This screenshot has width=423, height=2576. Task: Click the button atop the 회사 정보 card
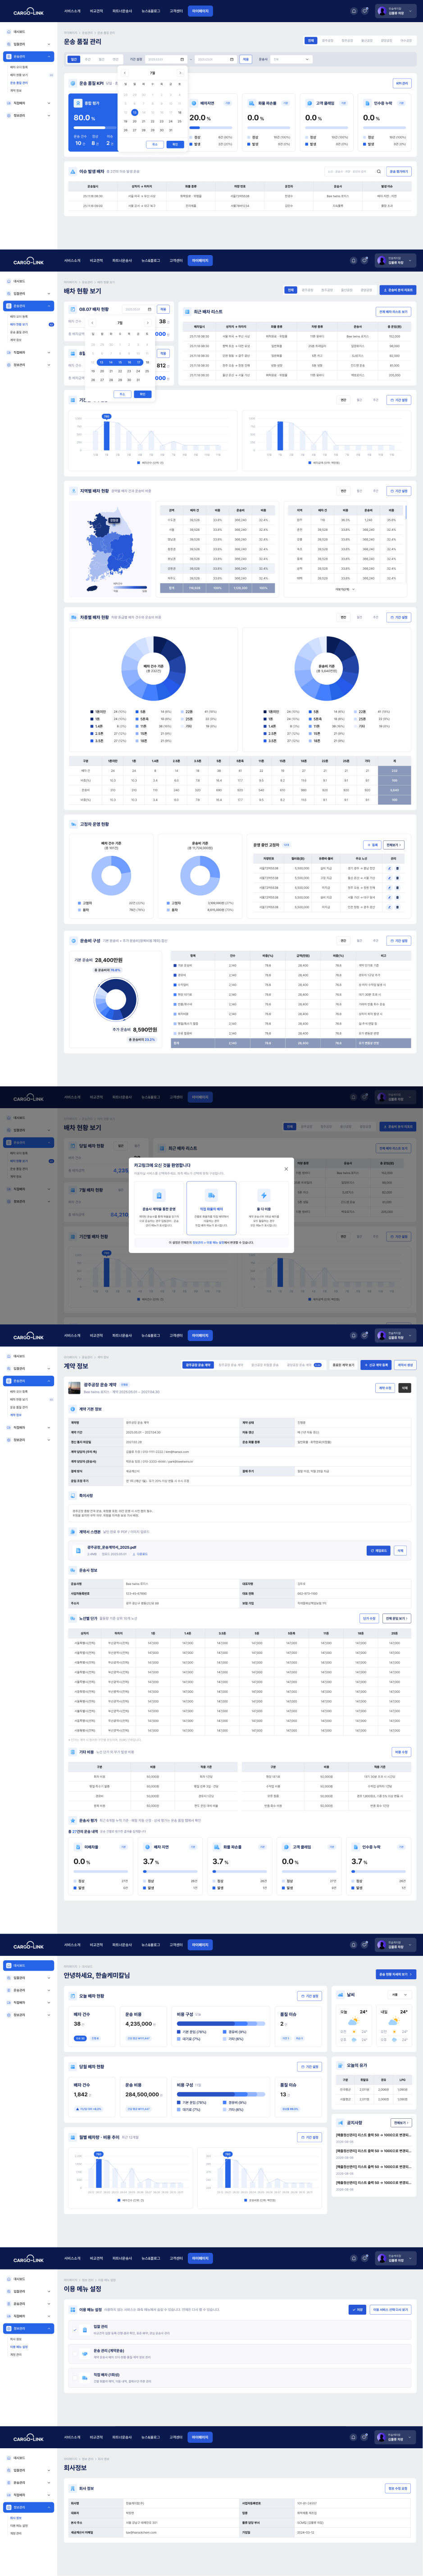(x=398, y=2488)
